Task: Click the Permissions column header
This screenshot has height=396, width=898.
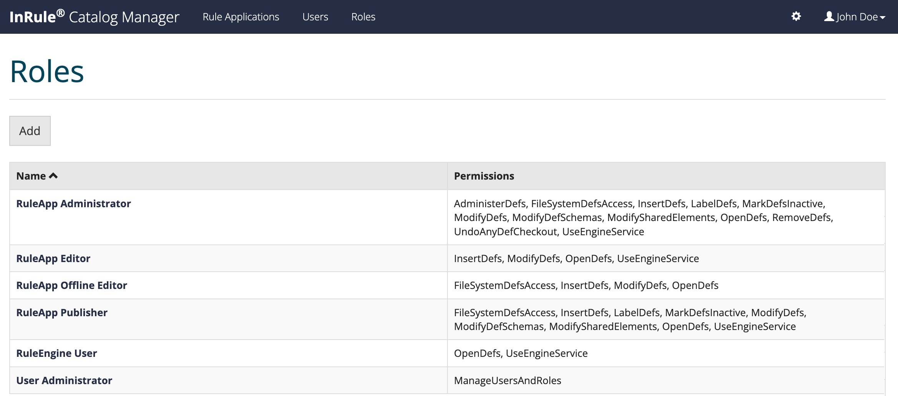Action: 484,176
